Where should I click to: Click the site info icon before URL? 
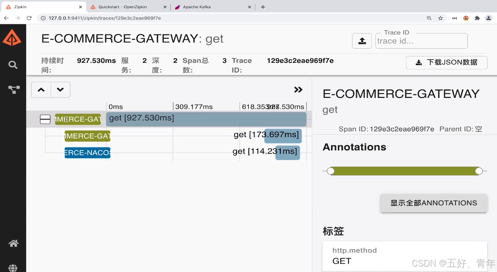[43, 18]
